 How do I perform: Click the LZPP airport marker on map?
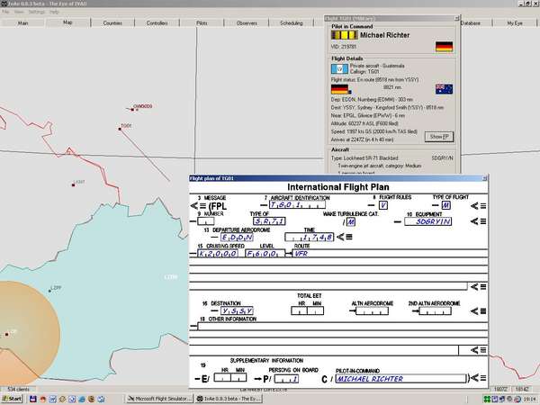pyautogui.click(x=49, y=292)
